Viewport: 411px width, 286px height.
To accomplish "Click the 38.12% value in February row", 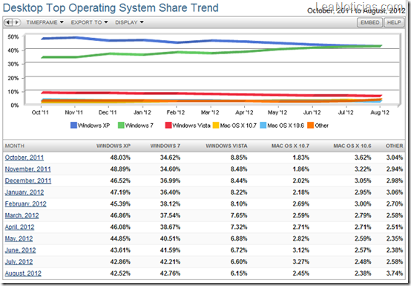I will pyautogui.click(x=170, y=204).
